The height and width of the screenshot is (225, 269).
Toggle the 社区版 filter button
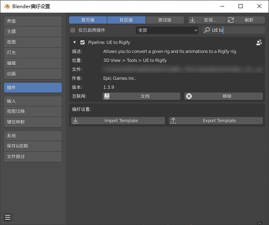pyautogui.click(x=126, y=20)
